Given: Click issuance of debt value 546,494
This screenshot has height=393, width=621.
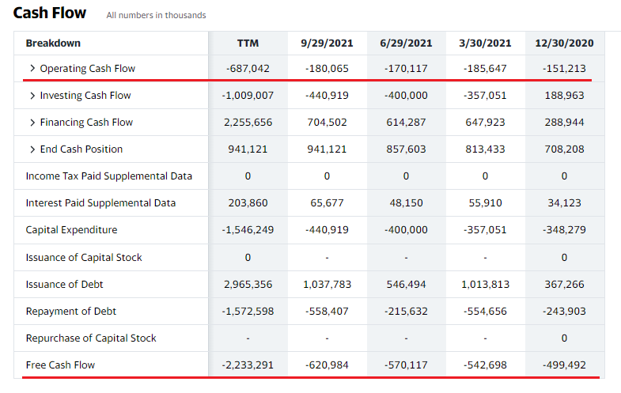Looking at the screenshot, I should [x=406, y=285].
